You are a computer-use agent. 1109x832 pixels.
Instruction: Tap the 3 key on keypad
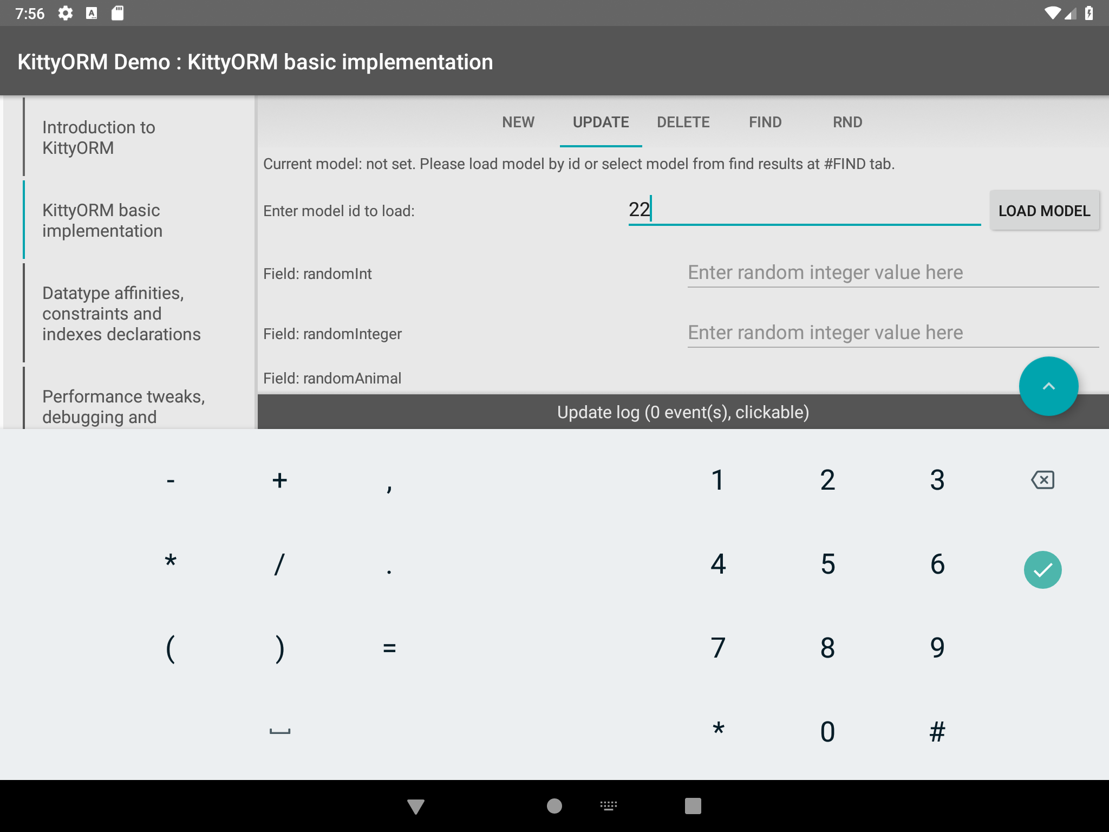pos(937,480)
